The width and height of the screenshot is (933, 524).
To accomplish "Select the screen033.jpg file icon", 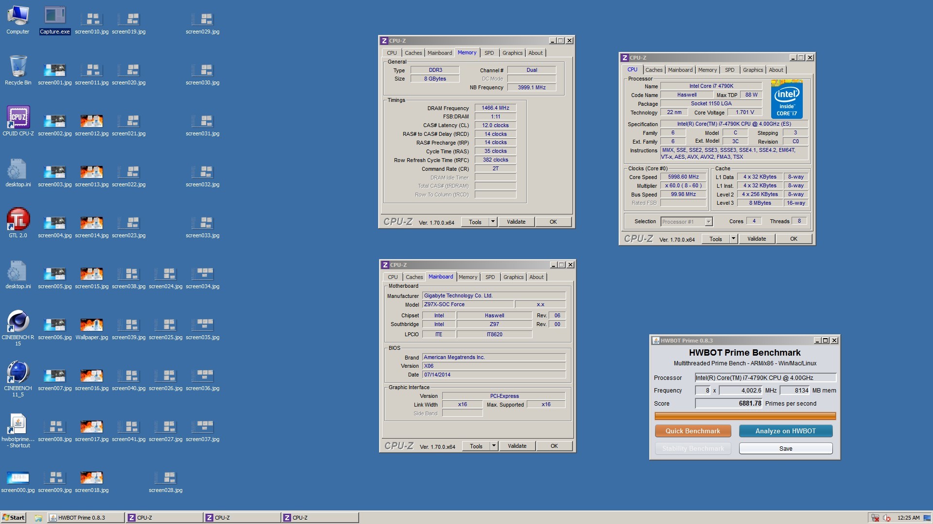I will (203, 227).
